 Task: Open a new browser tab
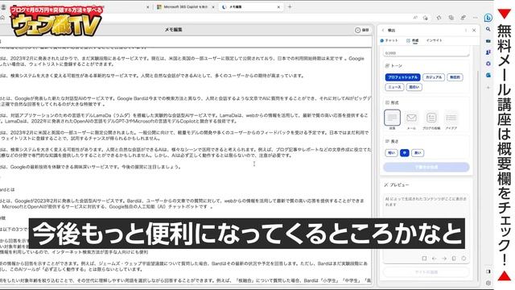[290, 6]
